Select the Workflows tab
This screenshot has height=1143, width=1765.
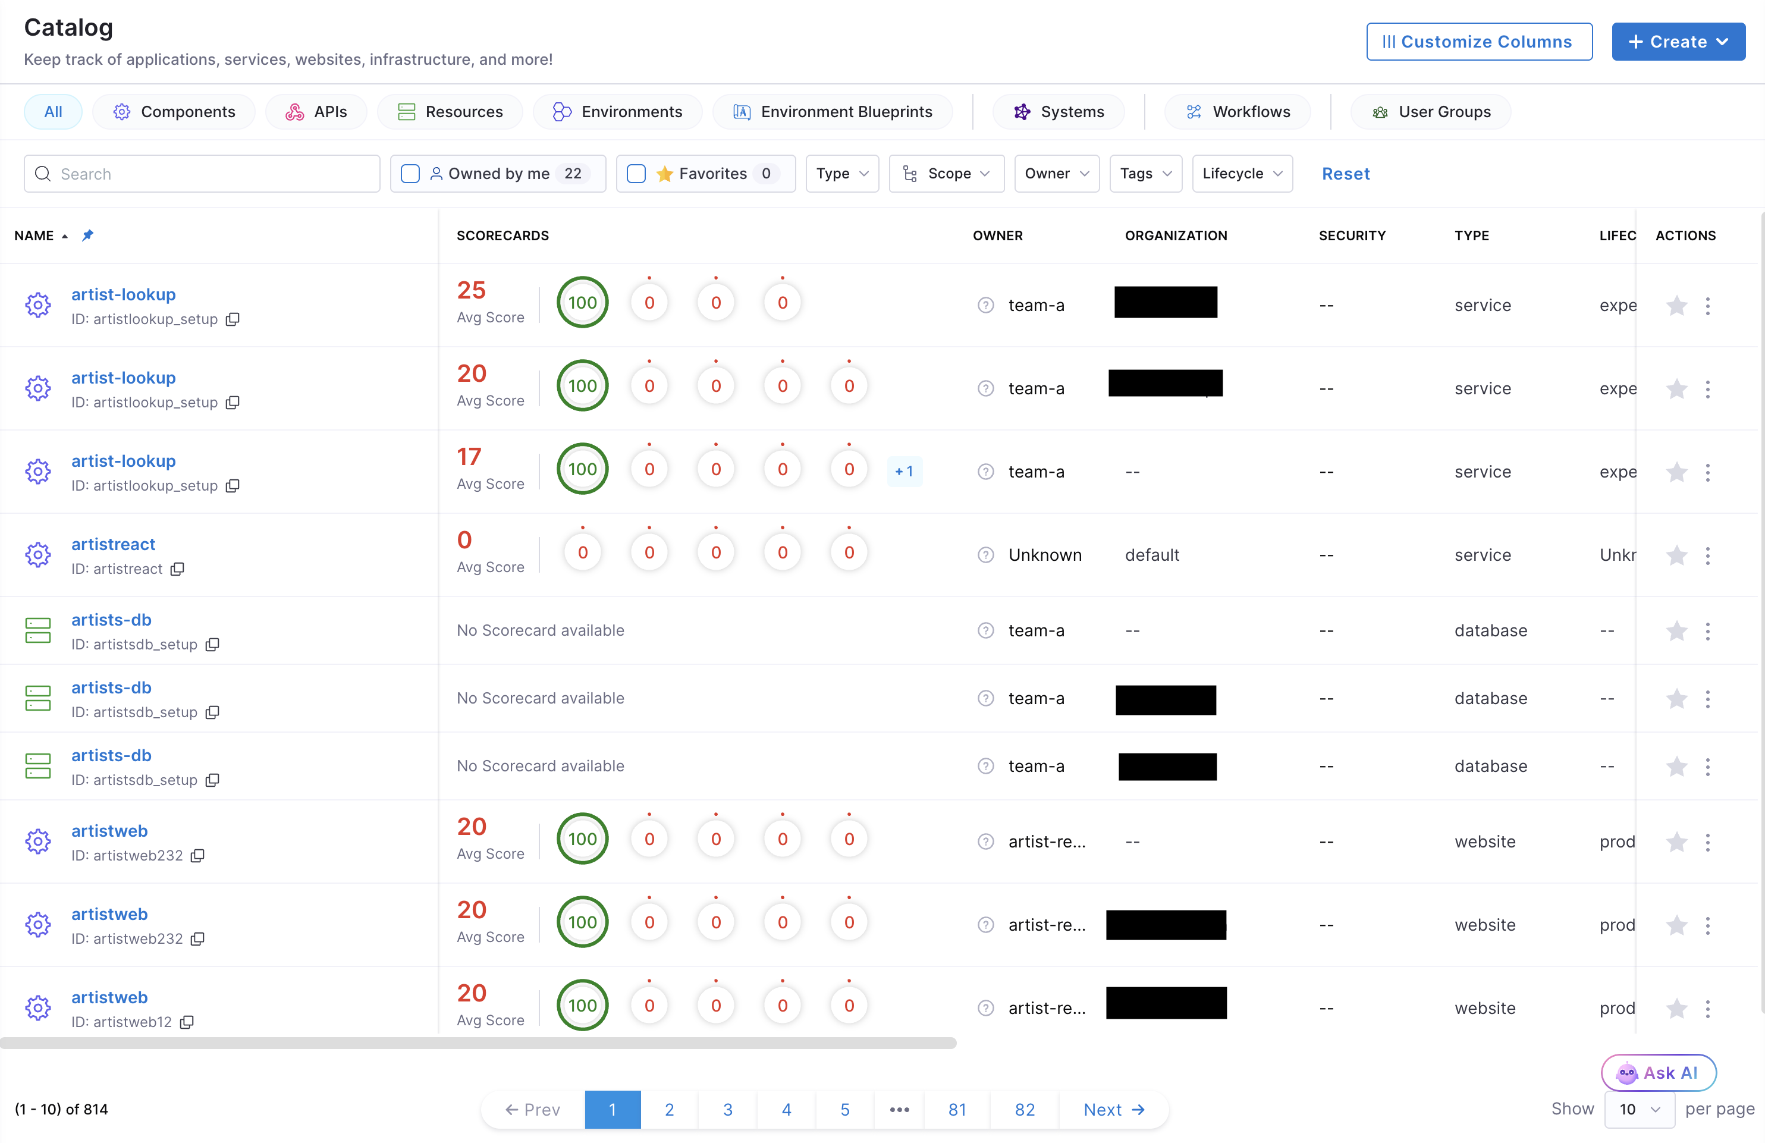tap(1238, 112)
